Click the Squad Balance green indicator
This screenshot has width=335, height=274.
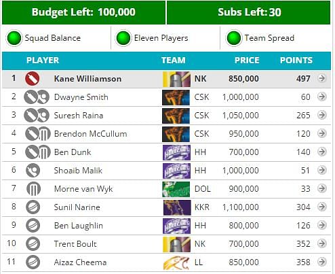(x=14, y=38)
